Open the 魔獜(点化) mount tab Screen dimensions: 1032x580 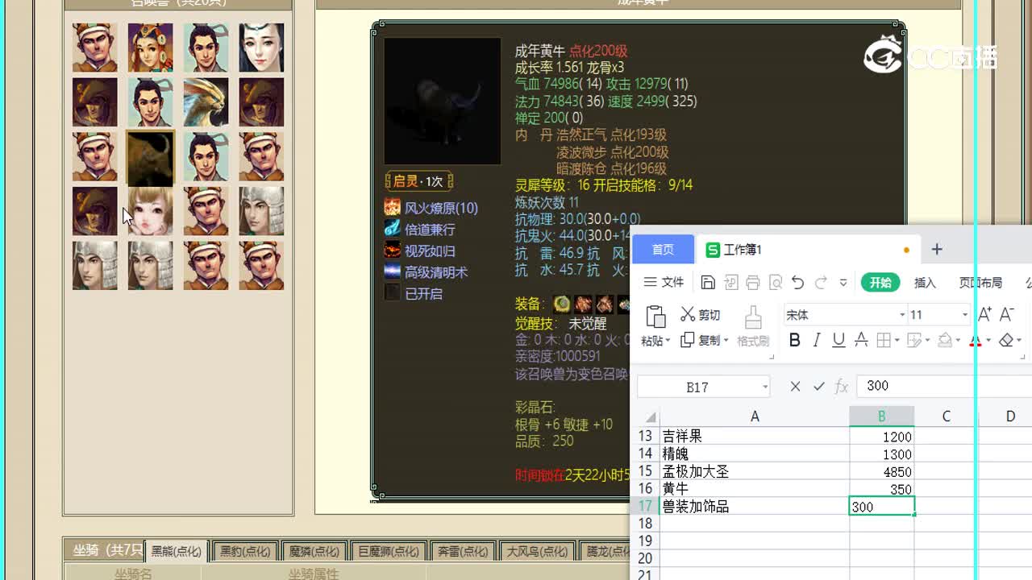[x=314, y=551]
